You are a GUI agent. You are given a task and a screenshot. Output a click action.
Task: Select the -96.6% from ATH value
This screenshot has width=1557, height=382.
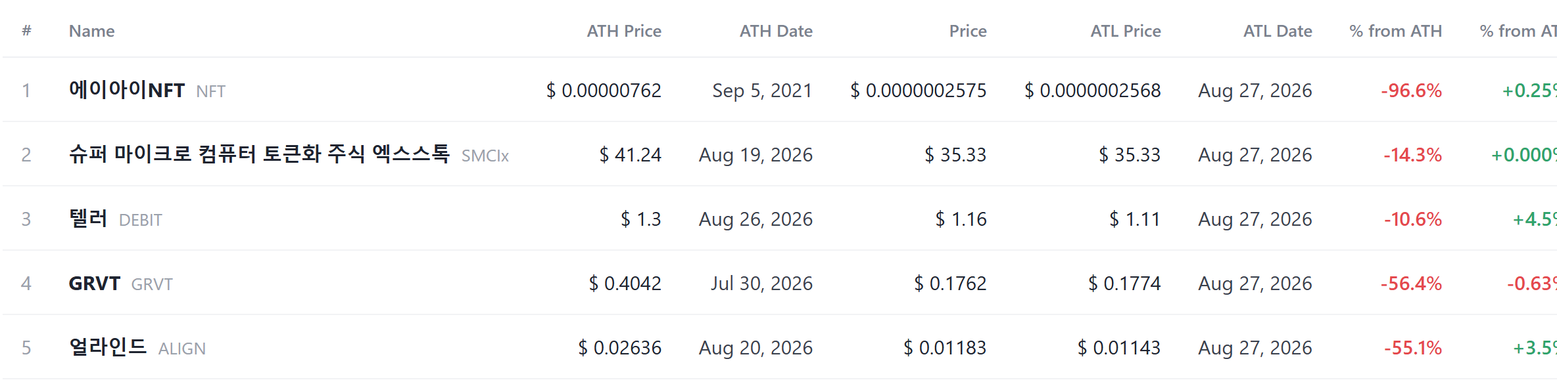pyautogui.click(x=1411, y=91)
